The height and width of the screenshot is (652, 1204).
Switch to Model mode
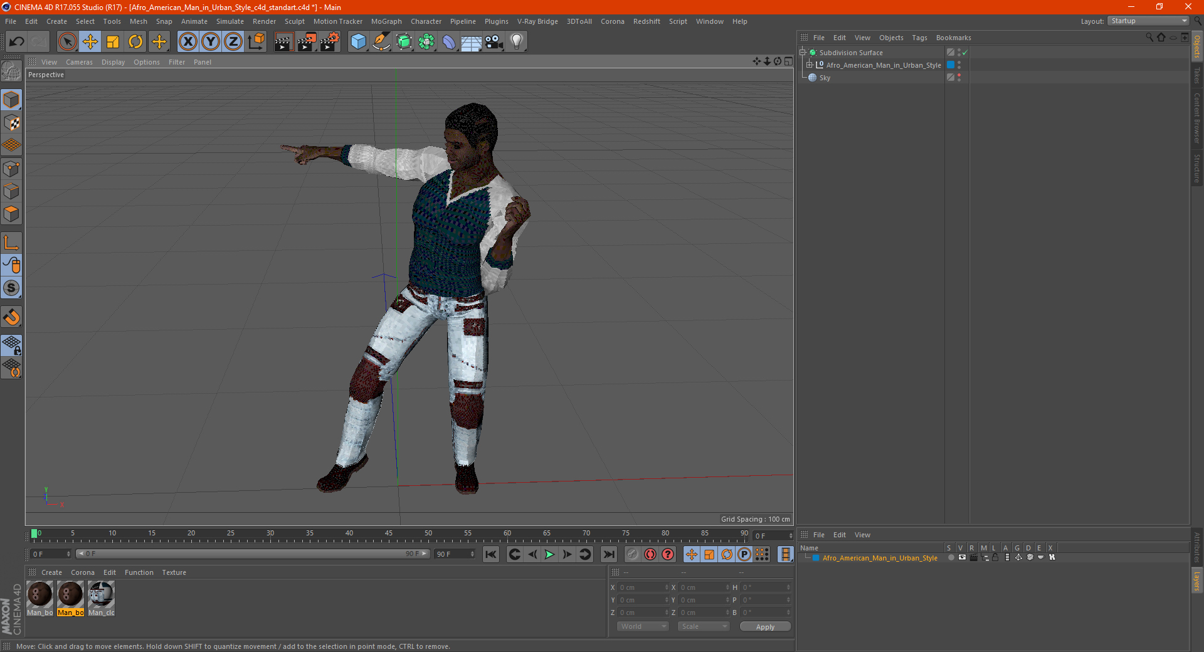(11, 100)
